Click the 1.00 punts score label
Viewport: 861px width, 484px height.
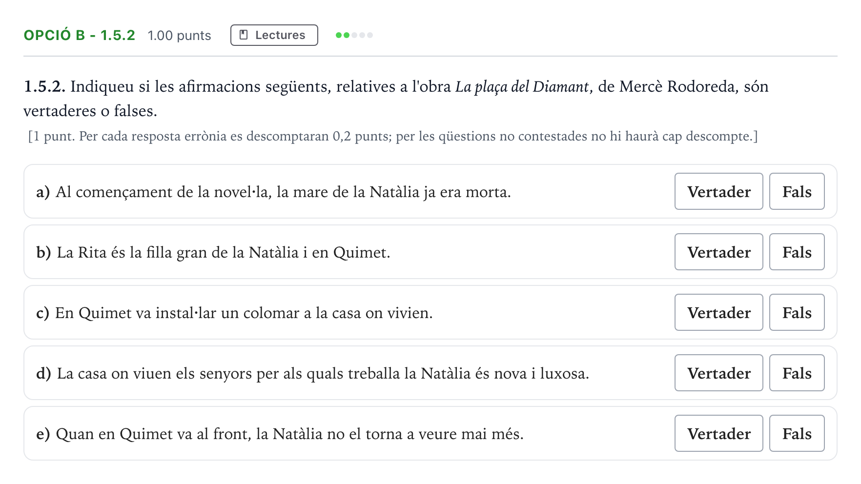pos(179,36)
